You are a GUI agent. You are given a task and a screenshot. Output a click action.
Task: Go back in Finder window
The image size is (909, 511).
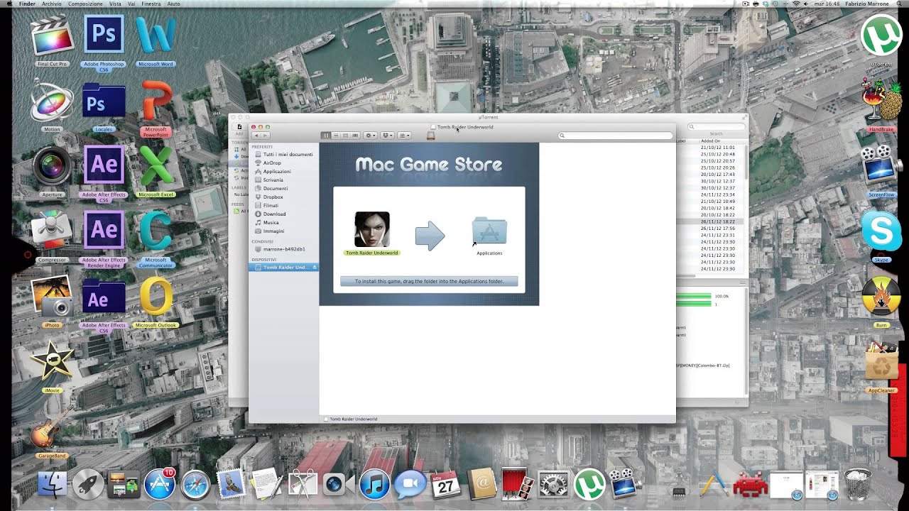(257, 136)
